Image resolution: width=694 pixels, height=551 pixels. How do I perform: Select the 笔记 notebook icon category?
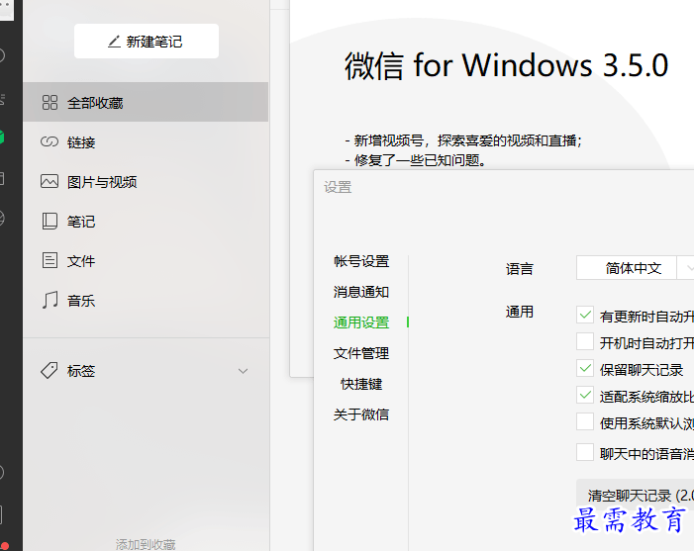pyautogui.click(x=146, y=222)
